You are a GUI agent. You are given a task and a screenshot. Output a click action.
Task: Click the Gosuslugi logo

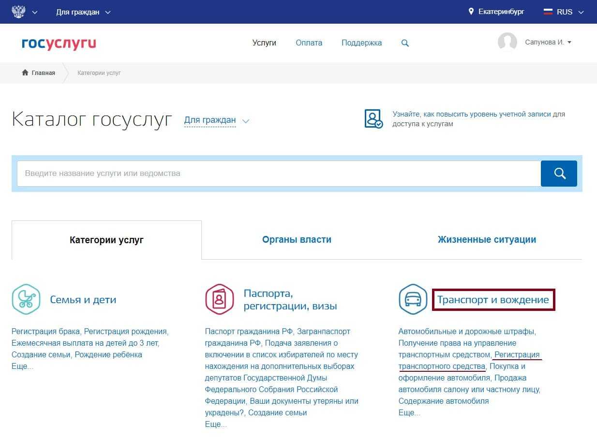tap(59, 43)
